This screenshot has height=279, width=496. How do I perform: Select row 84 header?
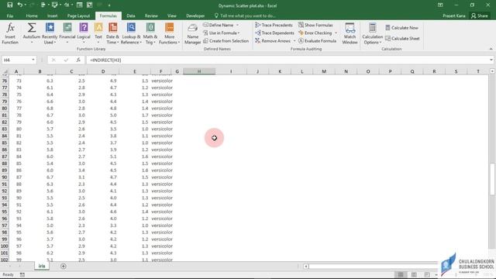coord(5,136)
